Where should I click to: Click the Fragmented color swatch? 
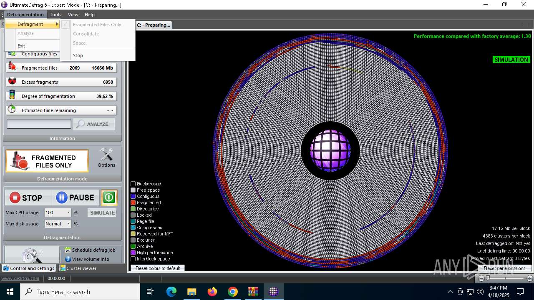pos(133,202)
